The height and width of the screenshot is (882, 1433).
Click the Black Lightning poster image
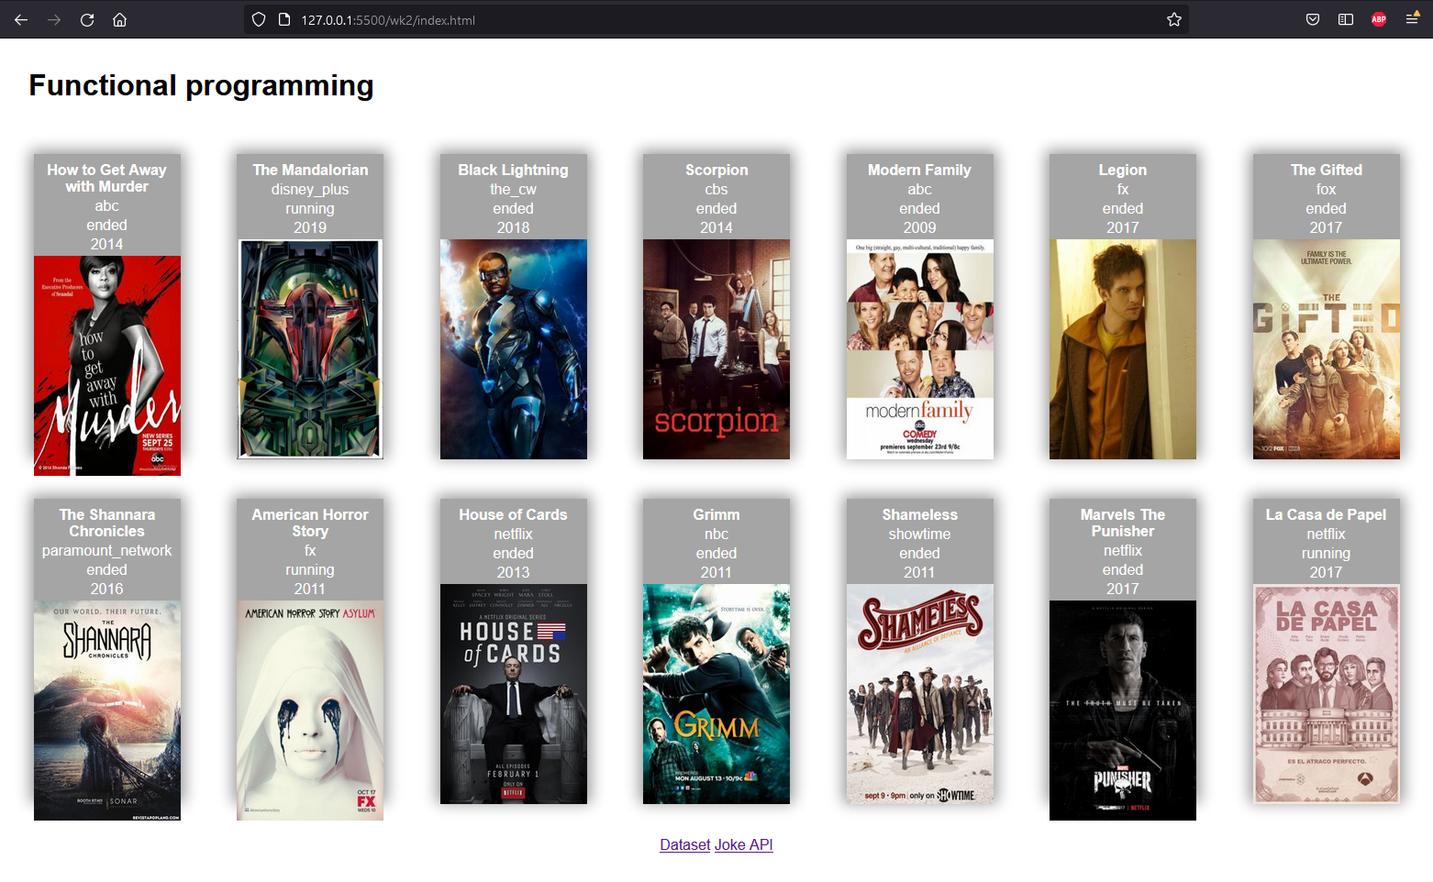pos(514,349)
